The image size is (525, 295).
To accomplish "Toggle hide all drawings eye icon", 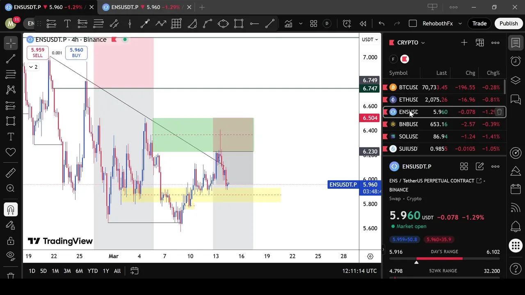I will pos(11,256).
